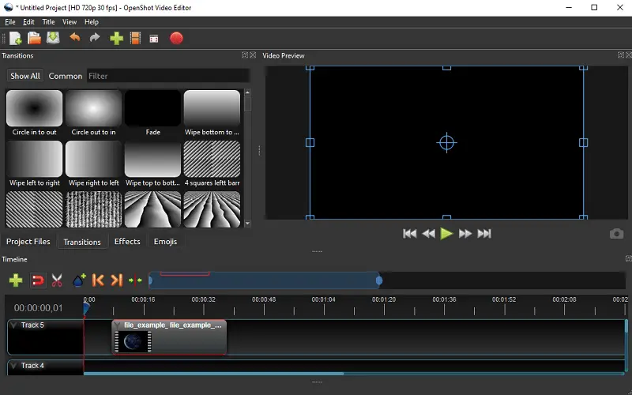Enable the razor scissors tool
632x395 pixels.
coord(57,280)
